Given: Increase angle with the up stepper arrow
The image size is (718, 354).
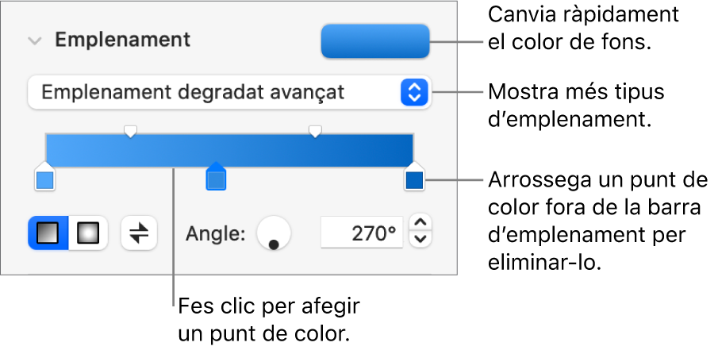Looking at the screenshot, I should [421, 224].
